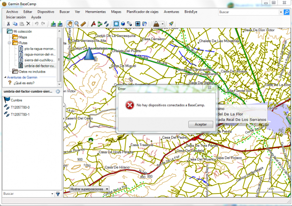Open the Aventuras menu
Image resolution: width=292 pixels, height=206 pixels.
171,12
